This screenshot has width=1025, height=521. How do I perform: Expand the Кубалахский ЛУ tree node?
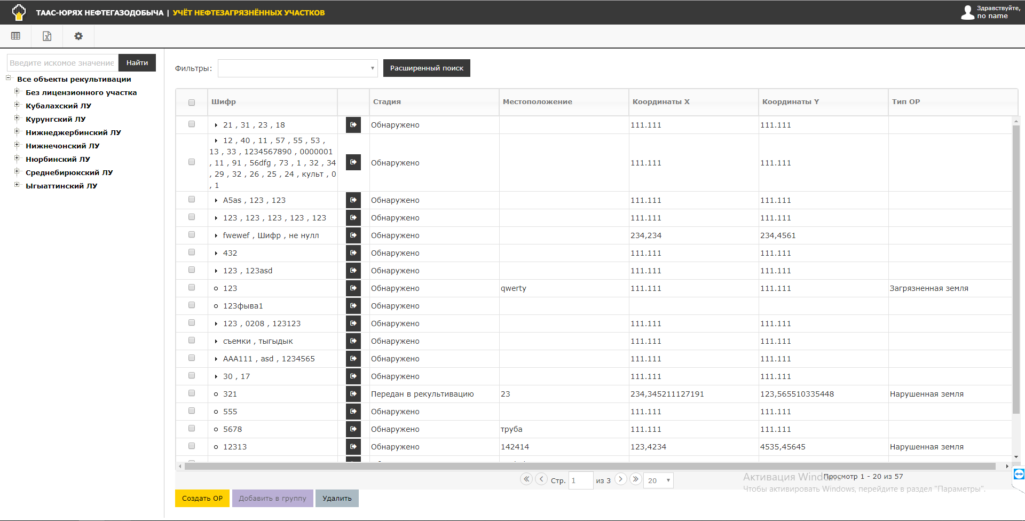coord(17,105)
